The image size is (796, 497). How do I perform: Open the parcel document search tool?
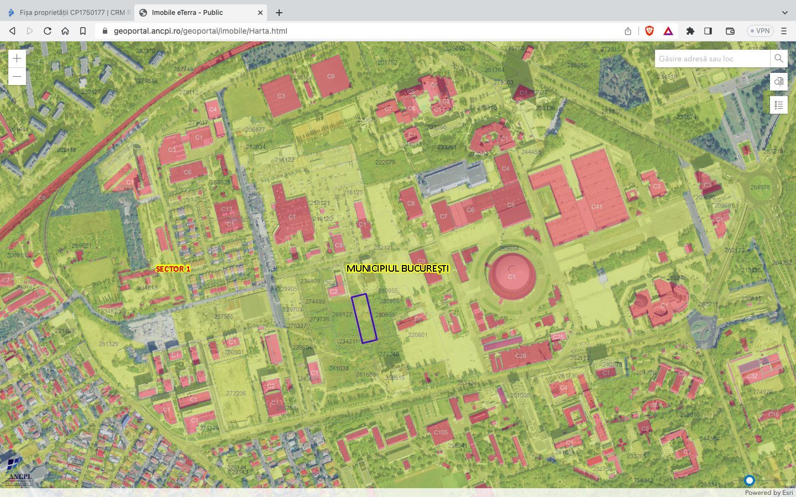click(778, 82)
